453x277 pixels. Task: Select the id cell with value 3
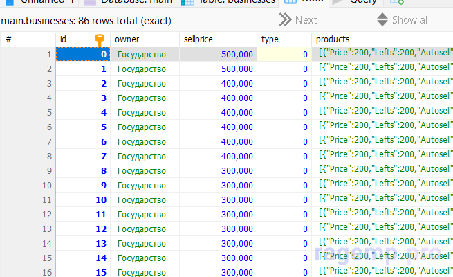click(x=83, y=98)
